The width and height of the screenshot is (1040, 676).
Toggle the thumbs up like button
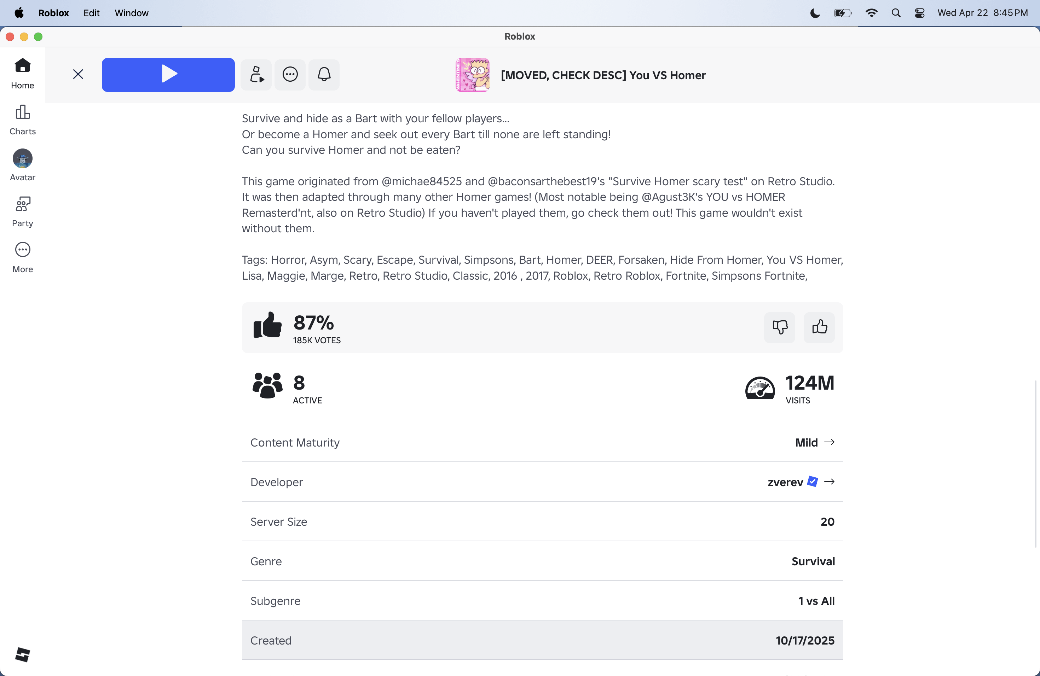pos(819,327)
